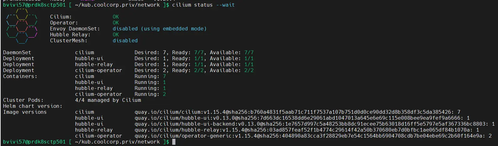The image size is (498, 146).
Task: Click '4/4 managed by Cilium' text
Action: point(108,100)
